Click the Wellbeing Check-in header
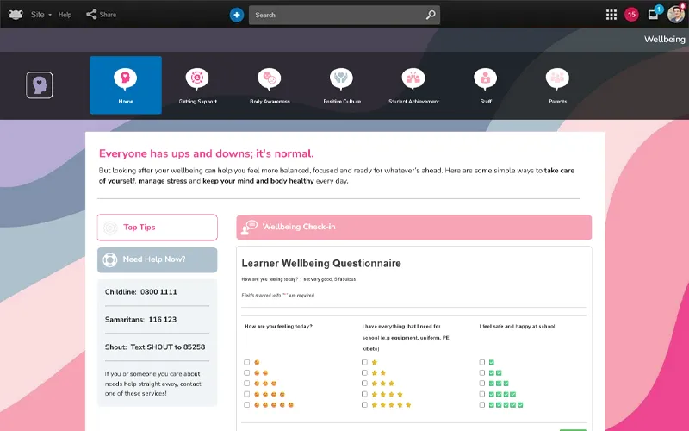The height and width of the screenshot is (431, 689). click(x=414, y=228)
